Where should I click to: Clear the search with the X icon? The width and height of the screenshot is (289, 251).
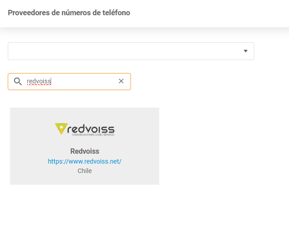tap(121, 81)
